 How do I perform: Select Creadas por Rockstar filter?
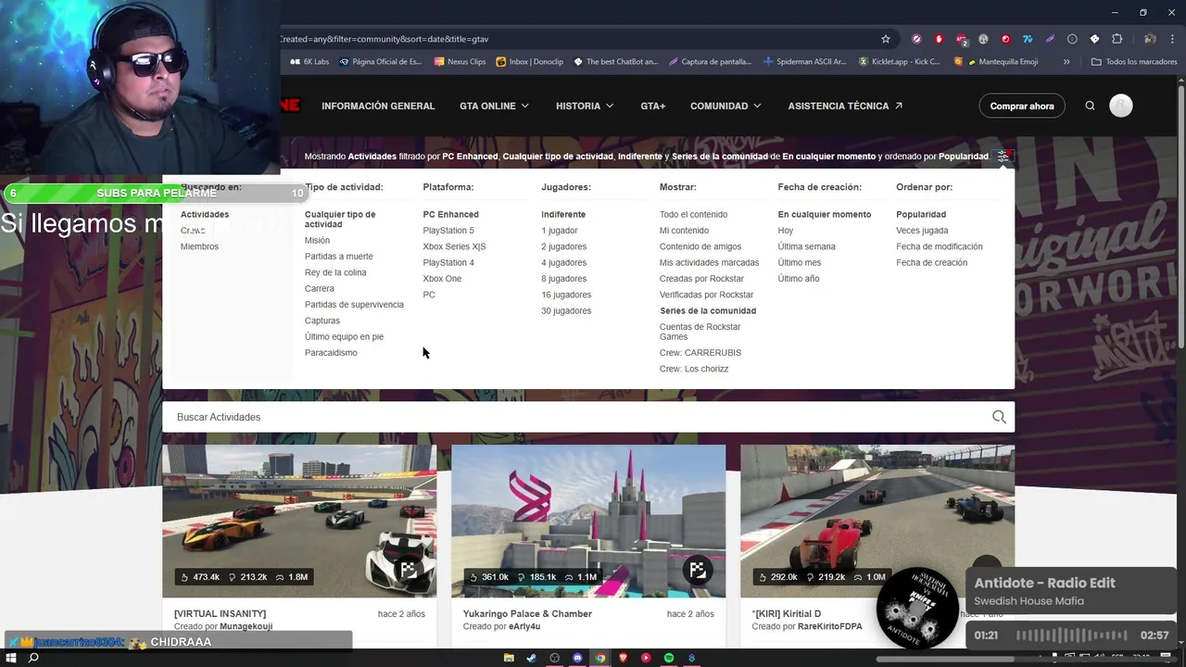click(x=701, y=279)
